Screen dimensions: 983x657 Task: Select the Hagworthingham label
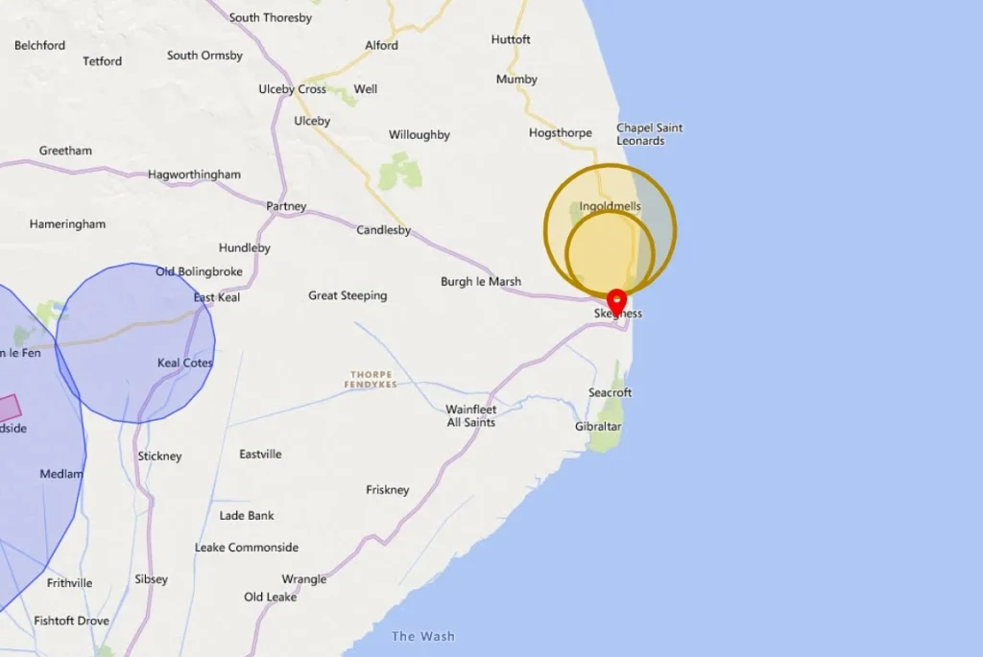tap(194, 175)
